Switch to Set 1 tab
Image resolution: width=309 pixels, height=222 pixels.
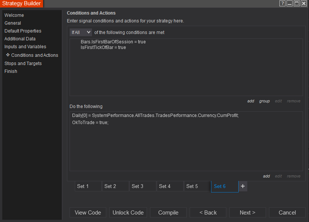(x=88, y=186)
